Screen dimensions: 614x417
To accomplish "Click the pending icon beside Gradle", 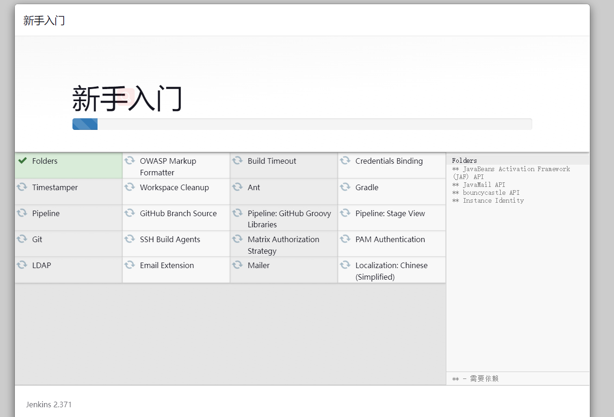I will 345,187.
